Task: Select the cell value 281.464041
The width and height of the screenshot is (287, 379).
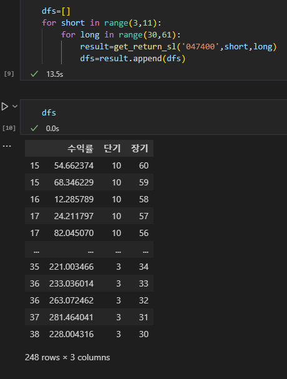Action: (71, 317)
